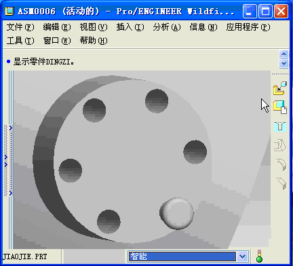Click the traffic light regeneration status icon

(x=260, y=256)
